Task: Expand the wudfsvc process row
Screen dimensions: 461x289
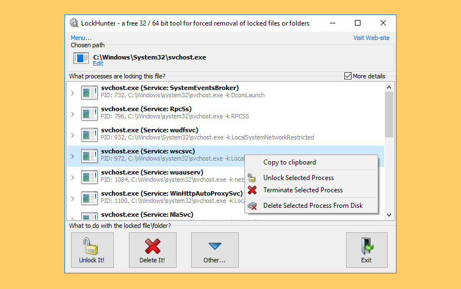Action: click(x=73, y=136)
